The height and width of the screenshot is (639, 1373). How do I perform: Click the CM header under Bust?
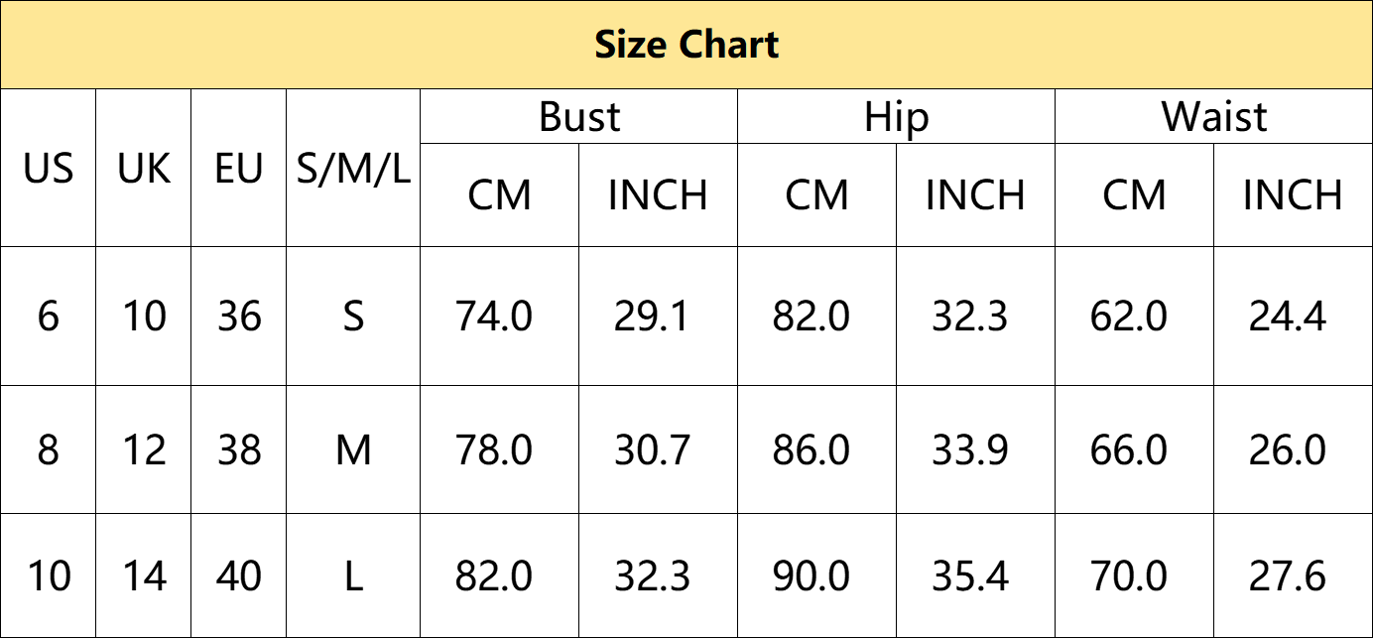click(500, 195)
